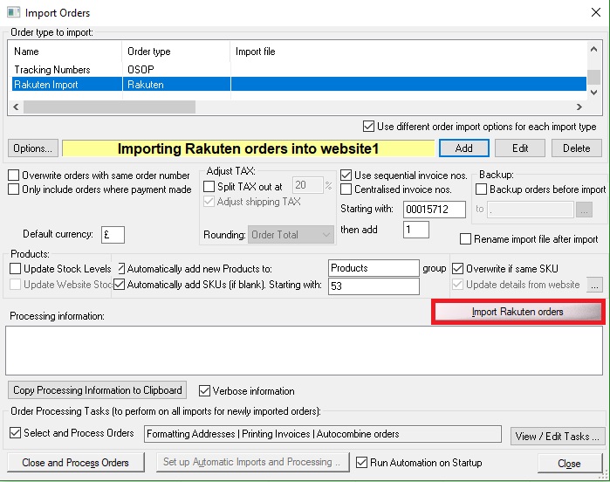The image size is (610, 482).
Task: Click the backup path field
Action: 531,210
